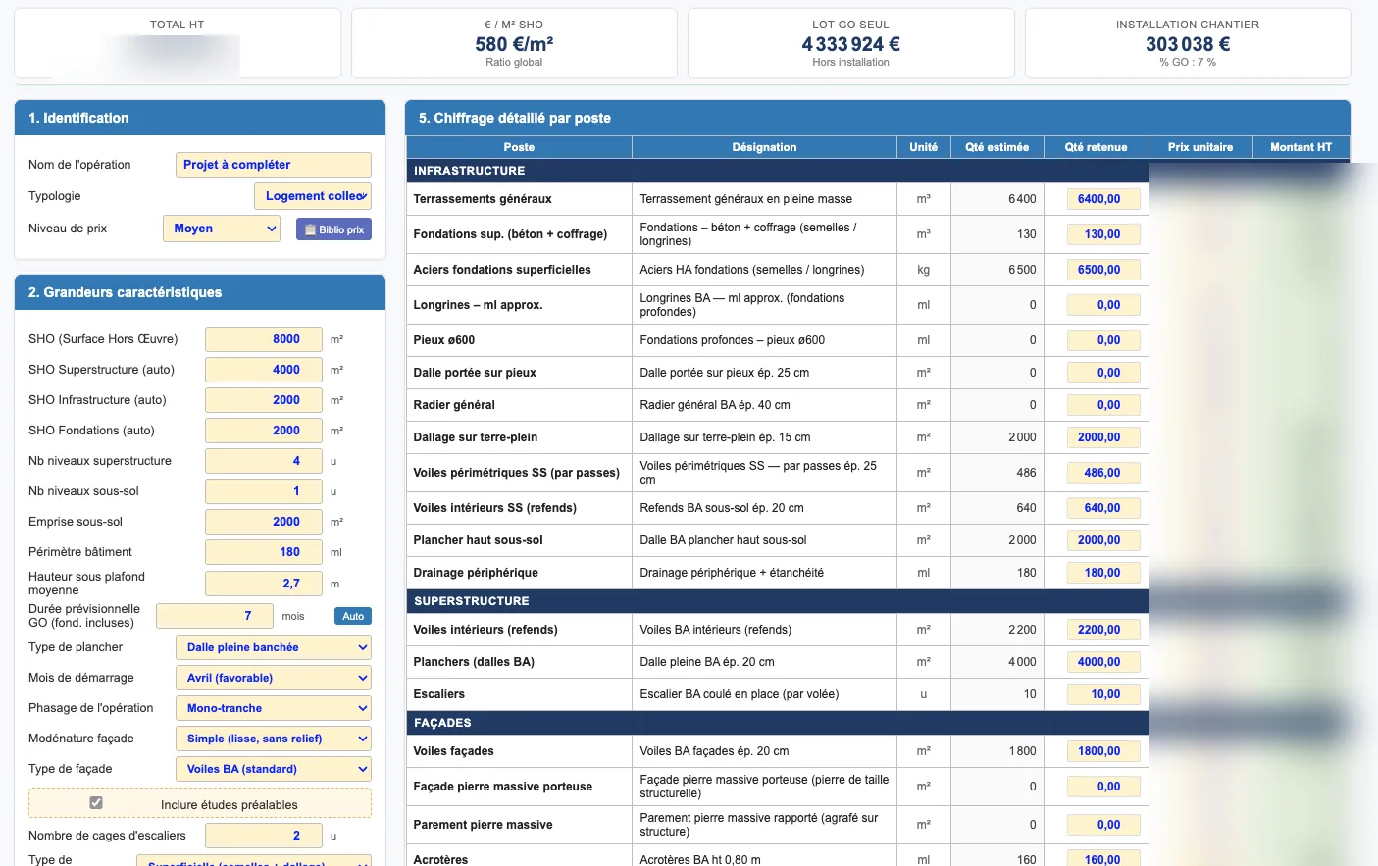Image resolution: width=1378 pixels, height=866 pixels.
Task: Click the "Escalier BA coulé en place" designation
Action: pyautogui.click(x=740, y=694)
